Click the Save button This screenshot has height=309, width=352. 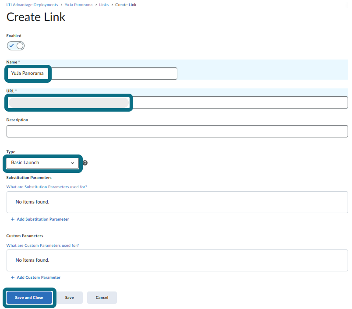click(69, 298)
